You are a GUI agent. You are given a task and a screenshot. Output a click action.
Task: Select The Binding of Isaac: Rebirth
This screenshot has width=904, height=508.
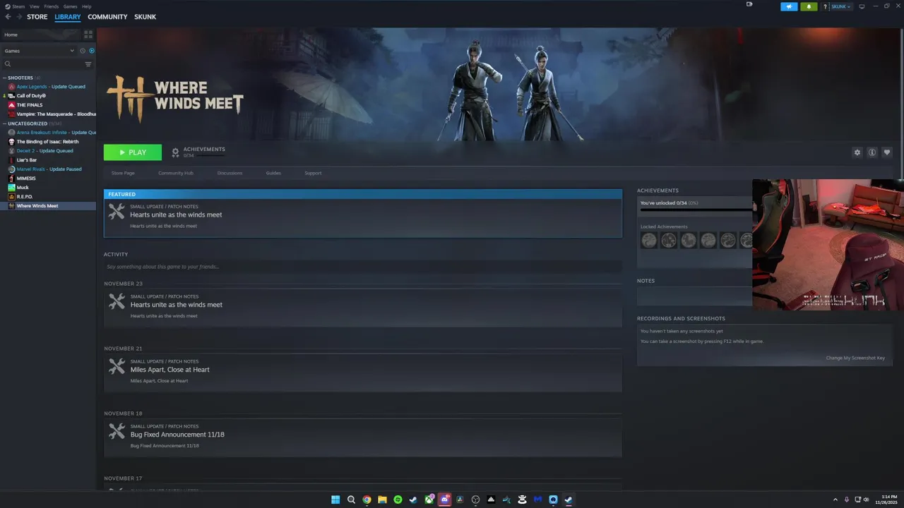(x=48, y=142)
